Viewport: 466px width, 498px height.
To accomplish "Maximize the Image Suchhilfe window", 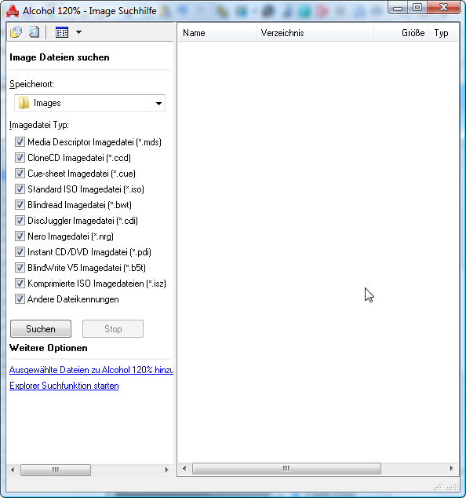I will (417, 8).
